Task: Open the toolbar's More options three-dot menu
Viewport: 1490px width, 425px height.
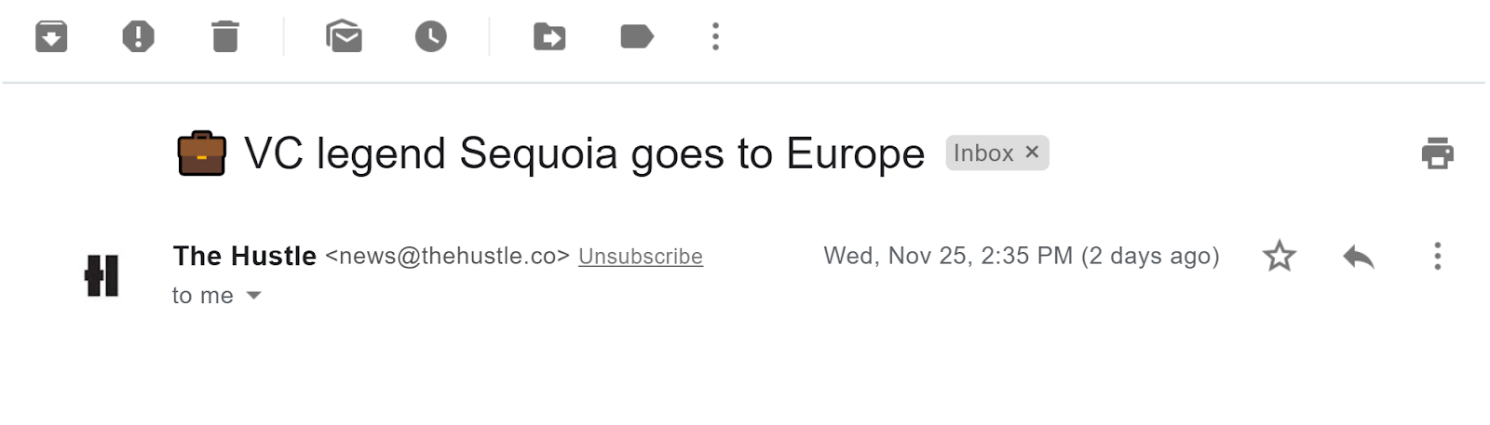Action: coord(715,37)
